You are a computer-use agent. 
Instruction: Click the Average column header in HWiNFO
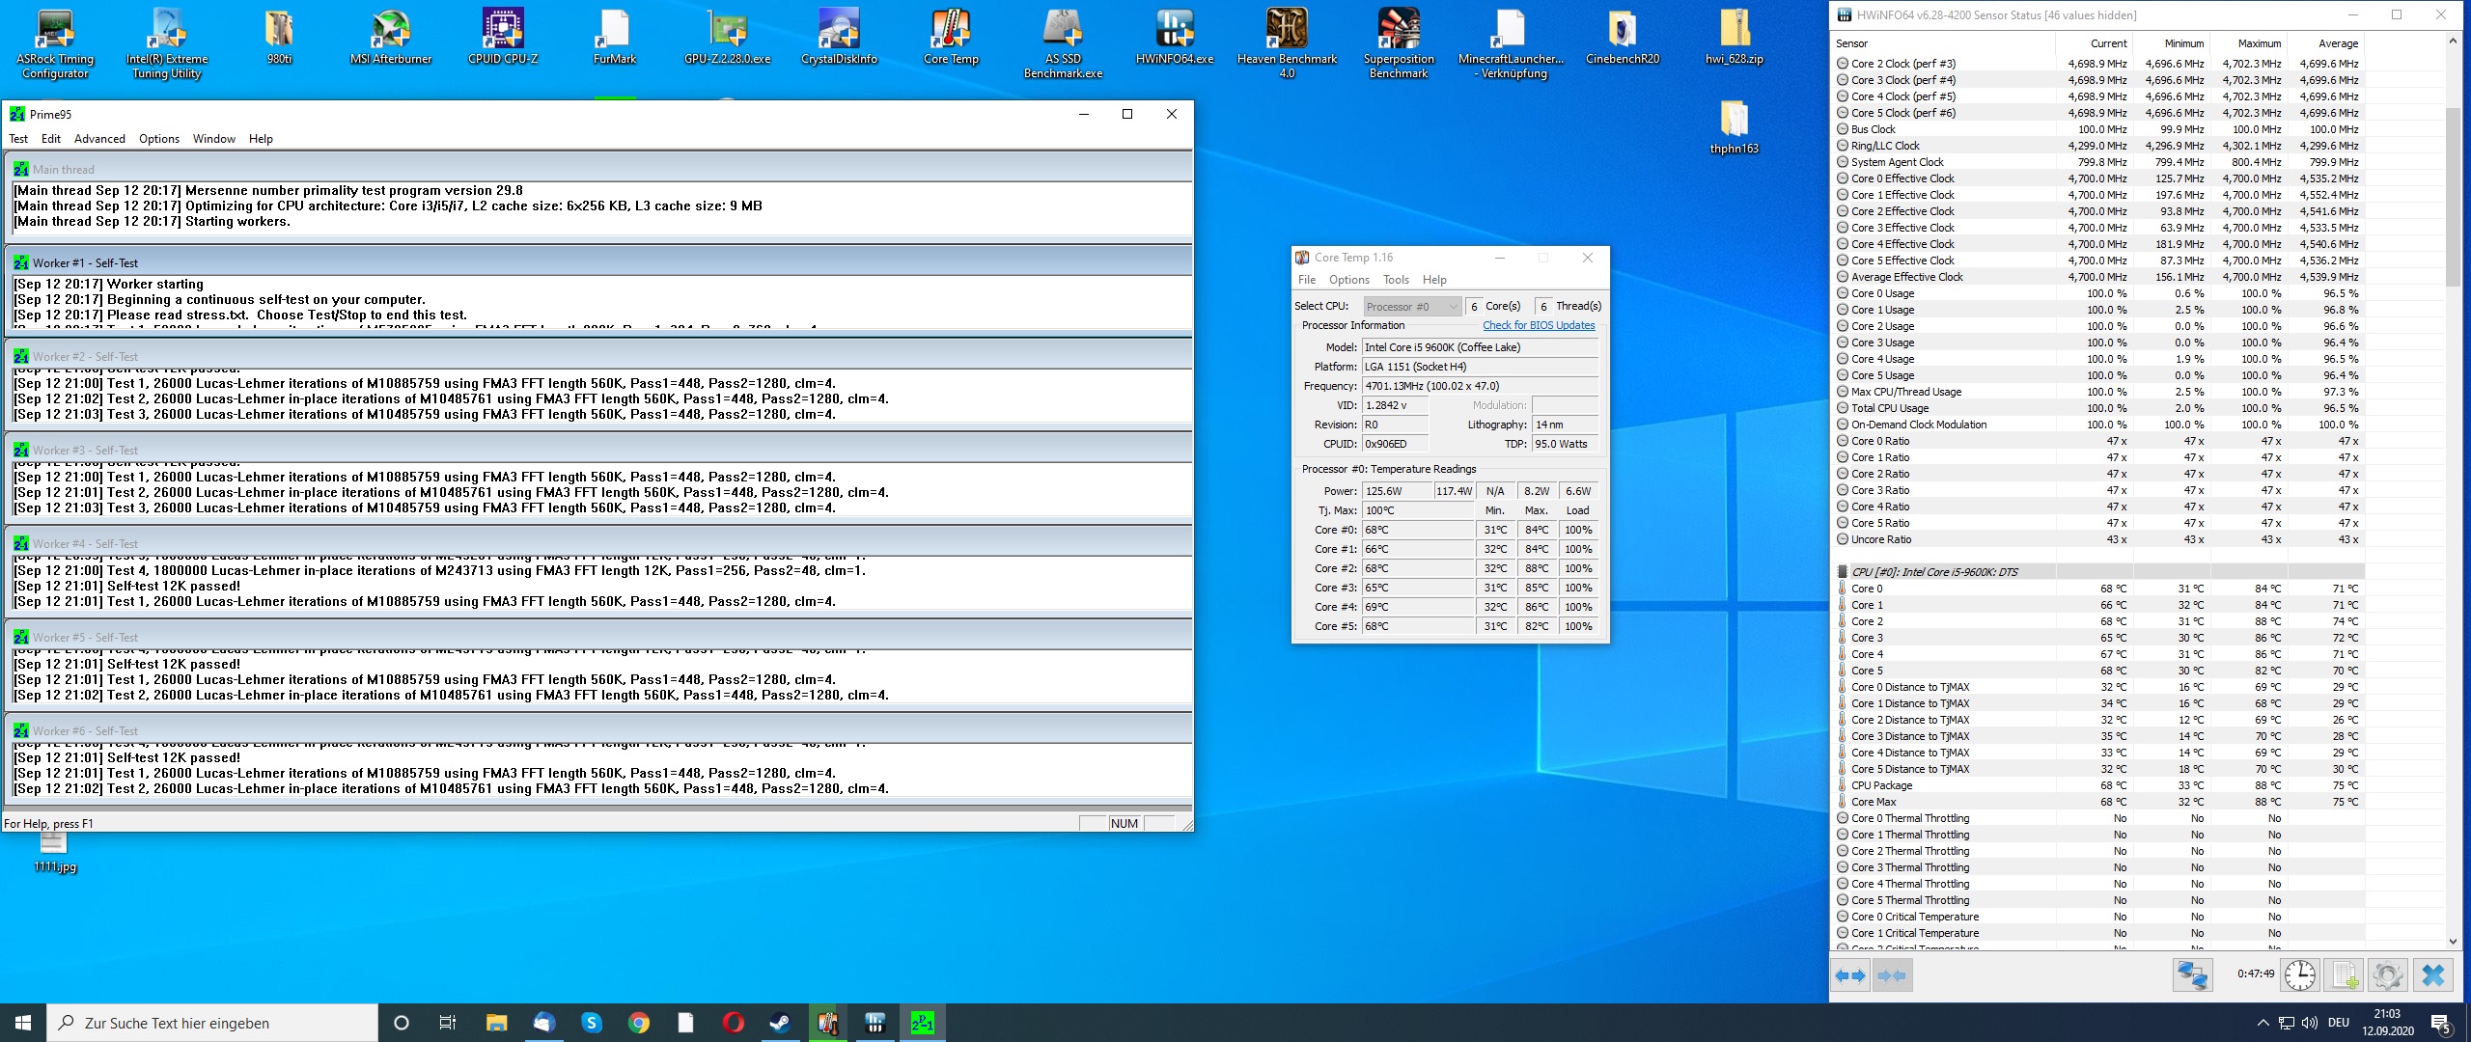coord(2325,43)
